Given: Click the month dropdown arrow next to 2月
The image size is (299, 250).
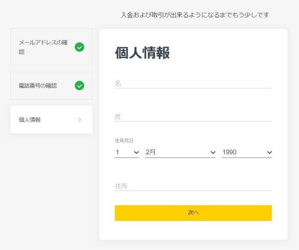Looking at the screenshot, I should pos(213,152).
